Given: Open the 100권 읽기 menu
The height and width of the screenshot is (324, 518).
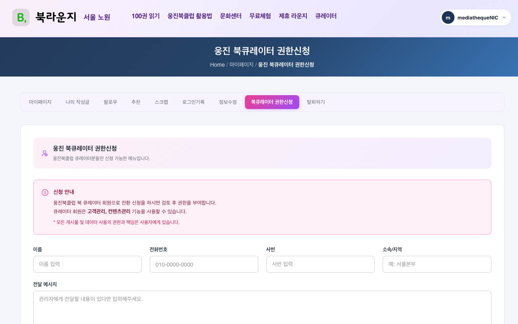Looking at the screenshot, I should [x=145, y=16].
